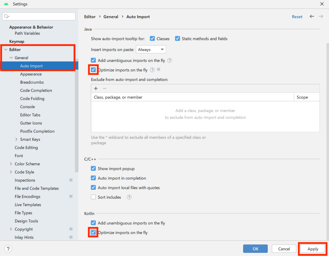The height and width of the screenshot is (256, 329).
Task: Open Path Variables settings
Action: tap(27, 33)
